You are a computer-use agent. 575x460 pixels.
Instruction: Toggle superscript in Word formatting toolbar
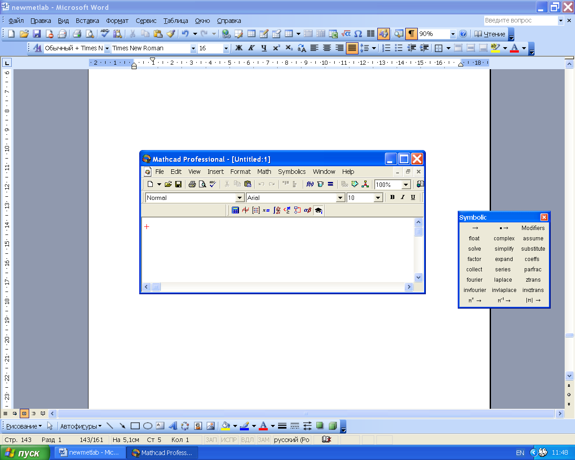coord(276,48)
